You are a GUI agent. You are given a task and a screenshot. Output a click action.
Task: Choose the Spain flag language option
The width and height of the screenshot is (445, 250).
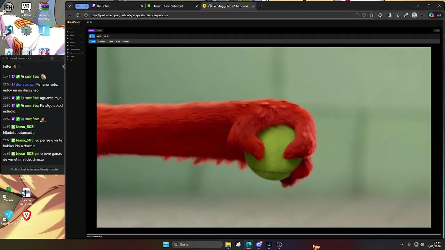click(99, 36)
